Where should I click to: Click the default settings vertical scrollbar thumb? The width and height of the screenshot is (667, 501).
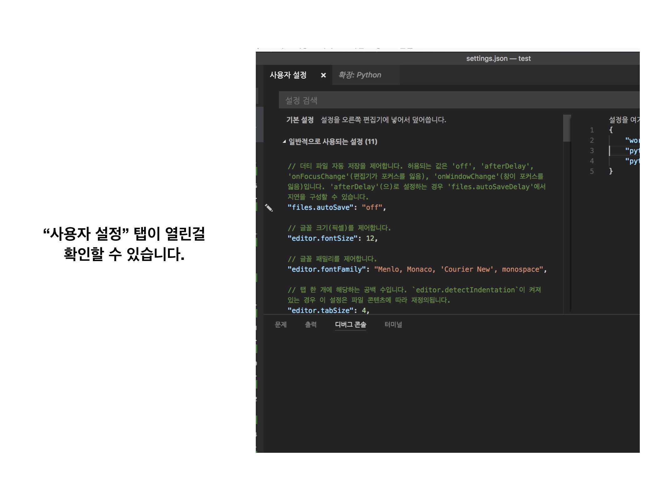[x=567, y=128]
